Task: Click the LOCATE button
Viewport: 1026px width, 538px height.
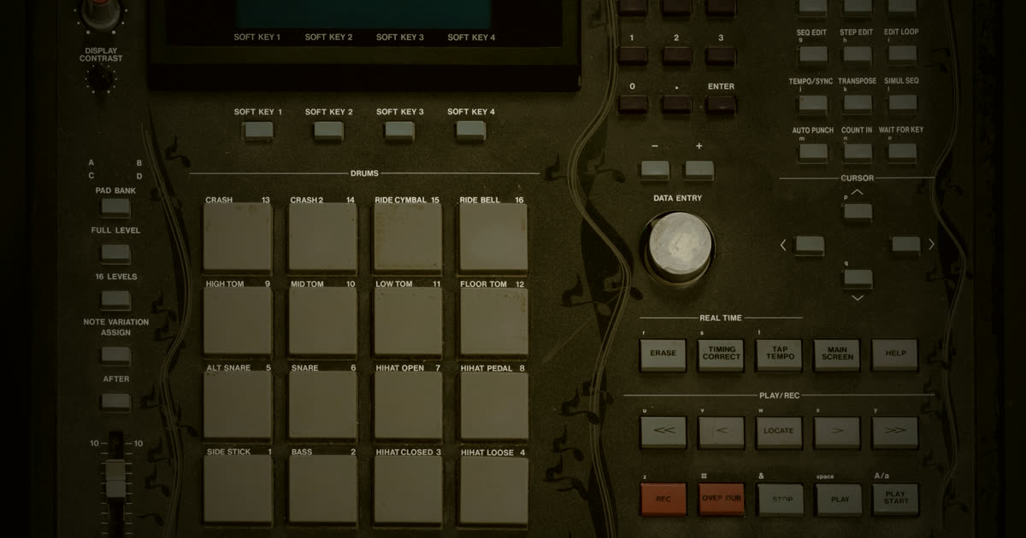Action: point(779,431)
